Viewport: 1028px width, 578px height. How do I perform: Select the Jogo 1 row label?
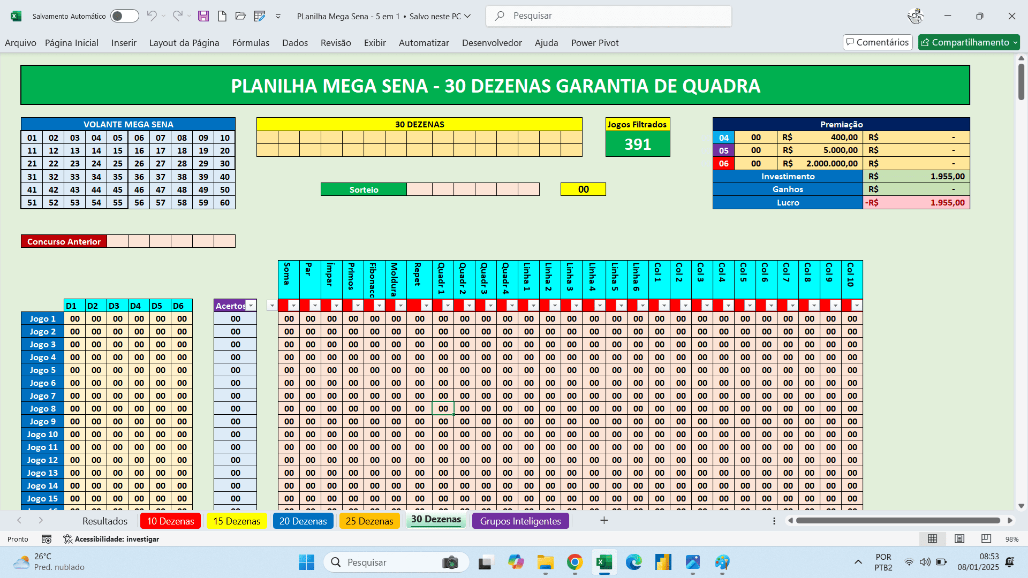pos(42,319)
